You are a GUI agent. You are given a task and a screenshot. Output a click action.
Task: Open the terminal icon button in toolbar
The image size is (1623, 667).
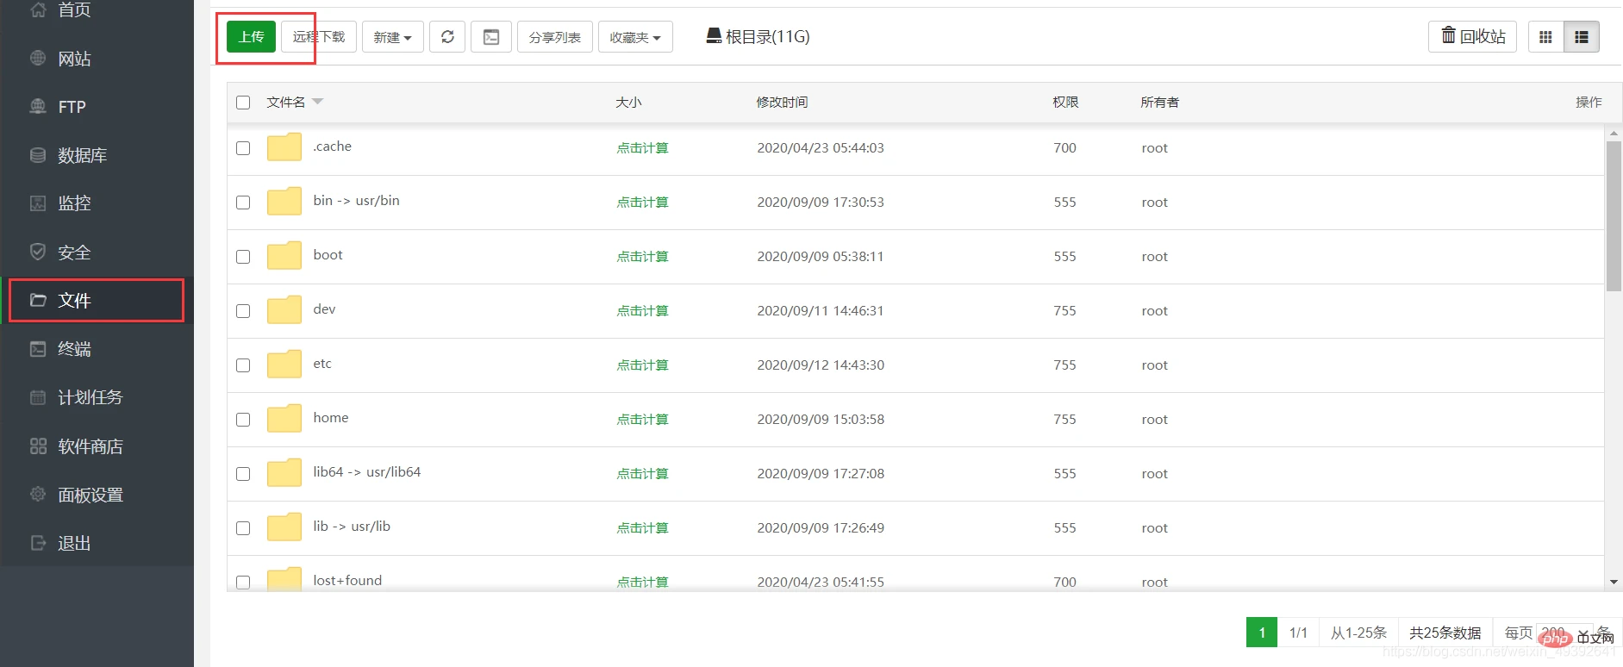point(491,37)
